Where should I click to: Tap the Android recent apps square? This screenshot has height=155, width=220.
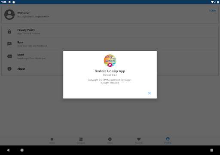pyautogui.click(x=212, y=150)
